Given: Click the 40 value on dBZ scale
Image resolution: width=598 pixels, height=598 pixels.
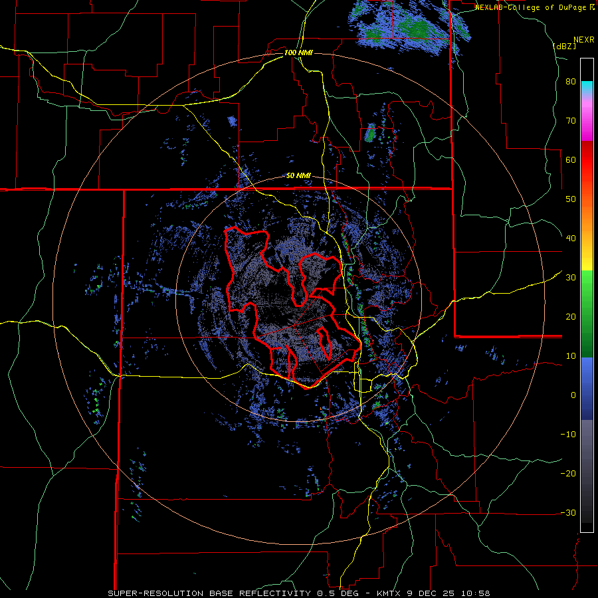Looking at the screenshot, I should coord(571,239).
